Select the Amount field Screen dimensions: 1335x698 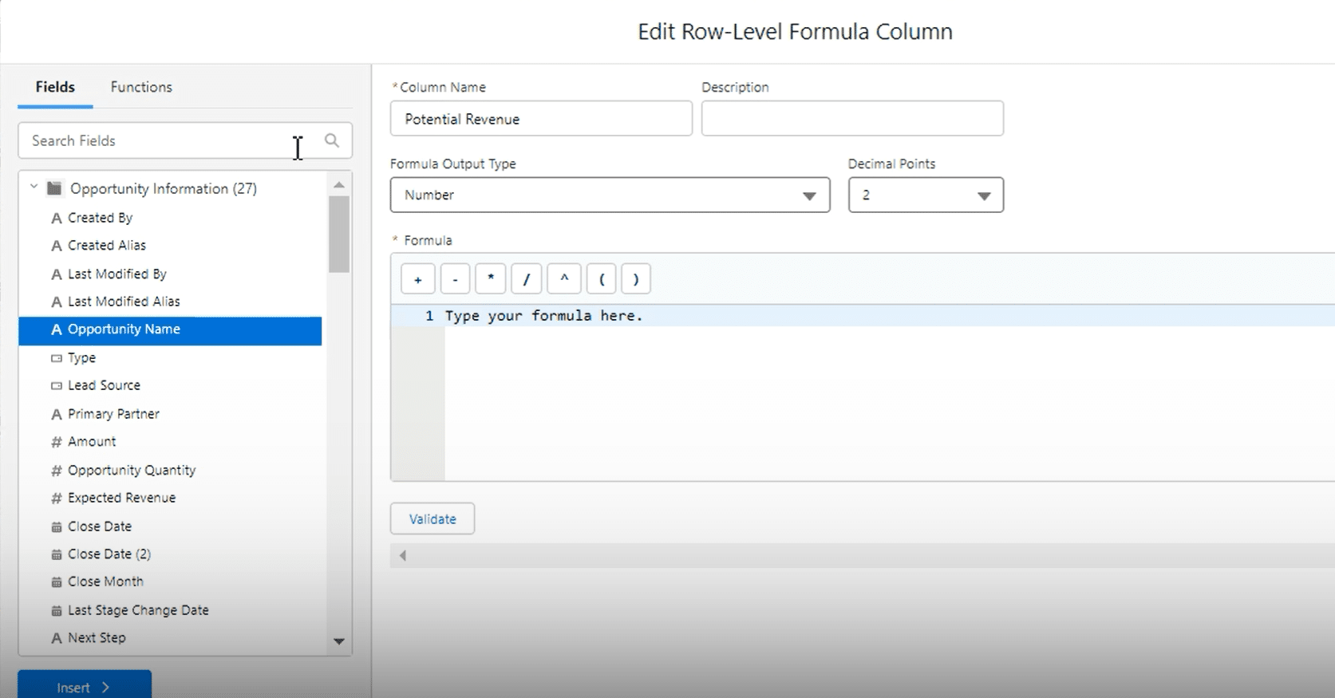92,442
